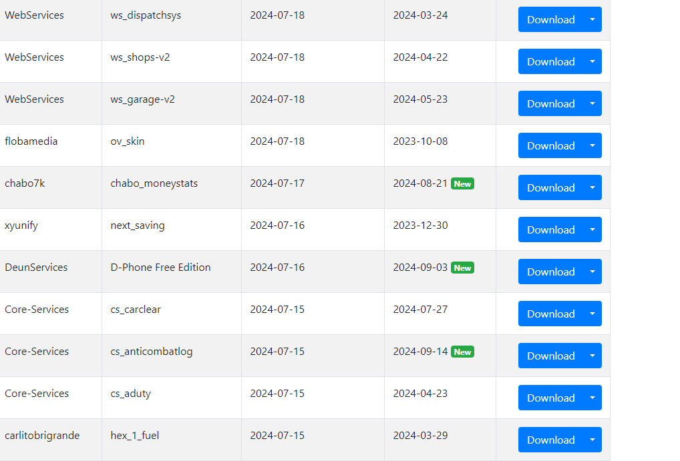Download the hex_1_fuel resource
Image resolution: width=680 pixels, height=461 pixels.
[x=551, y=440]
